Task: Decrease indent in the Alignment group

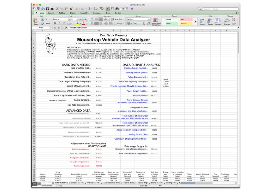Action: tap(106, 23)
